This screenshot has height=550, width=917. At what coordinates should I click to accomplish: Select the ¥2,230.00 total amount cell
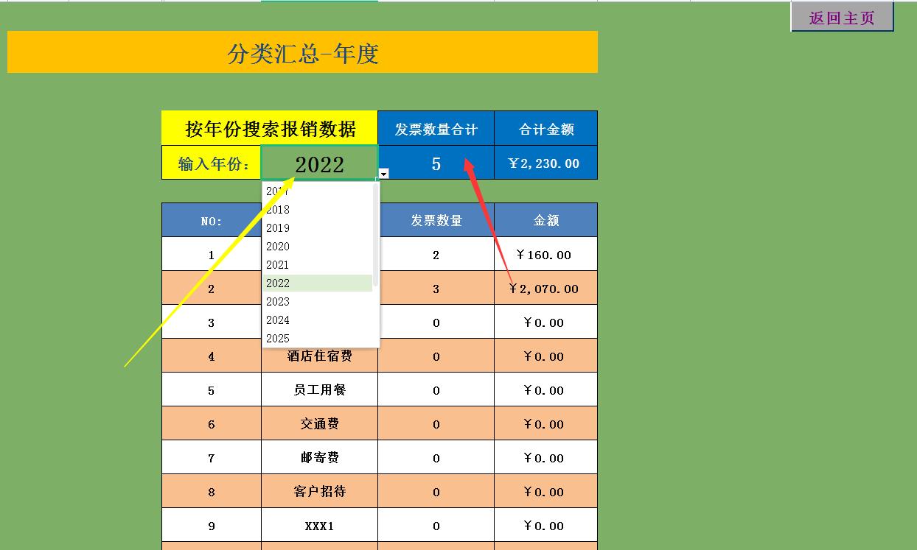545,163
